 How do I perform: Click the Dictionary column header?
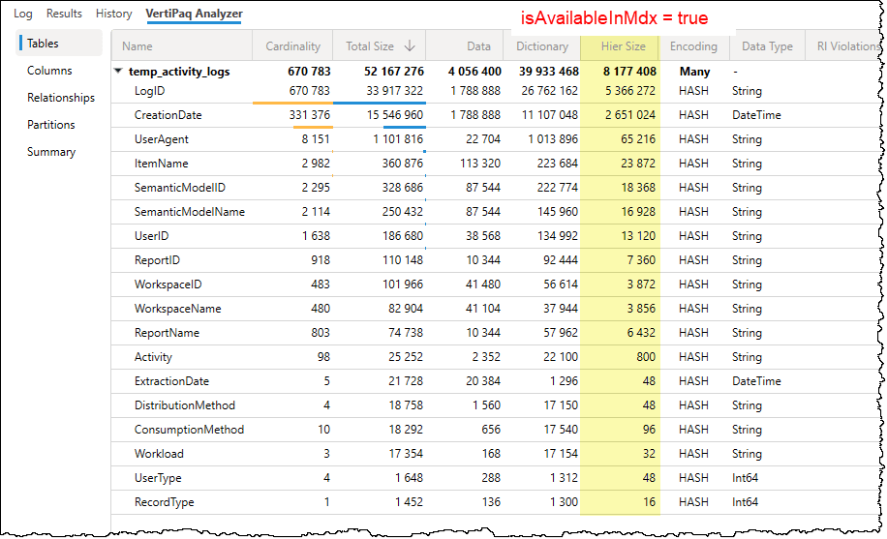(x=541, y=46)
